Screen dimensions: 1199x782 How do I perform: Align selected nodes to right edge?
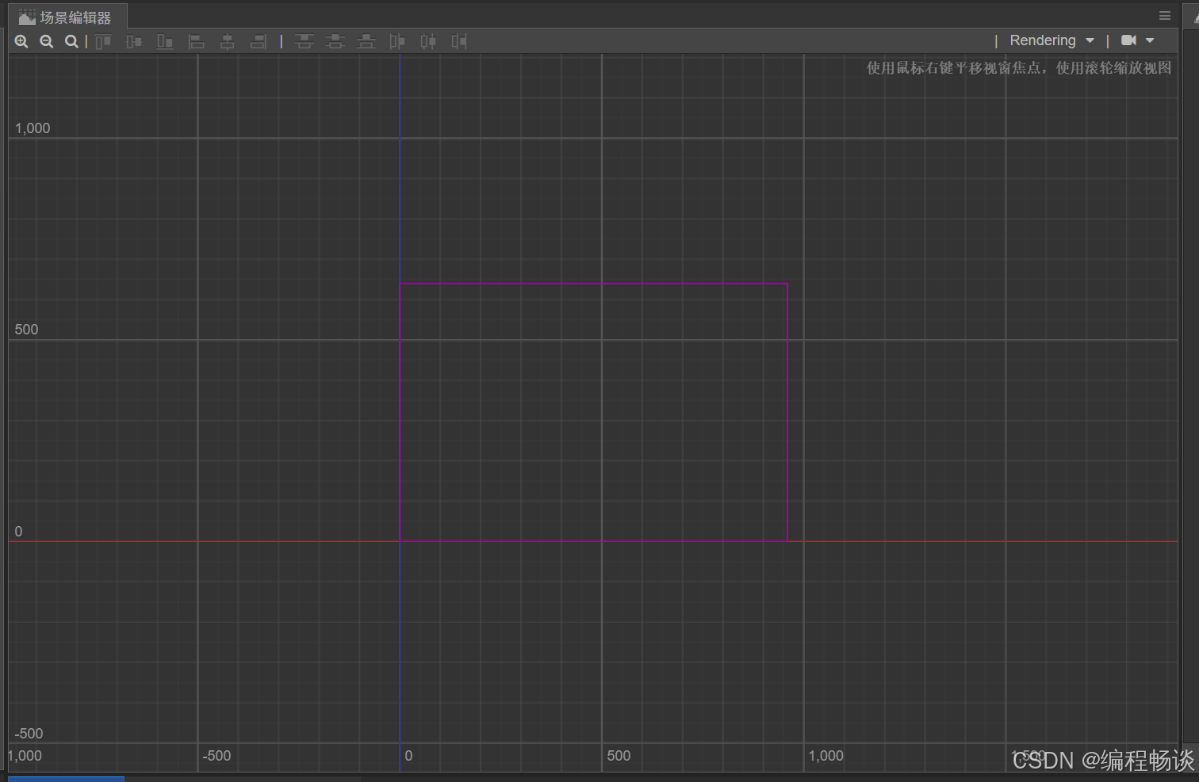pyautogui.click(x=259, y=41)
